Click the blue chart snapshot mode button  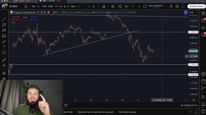(186, 12)
